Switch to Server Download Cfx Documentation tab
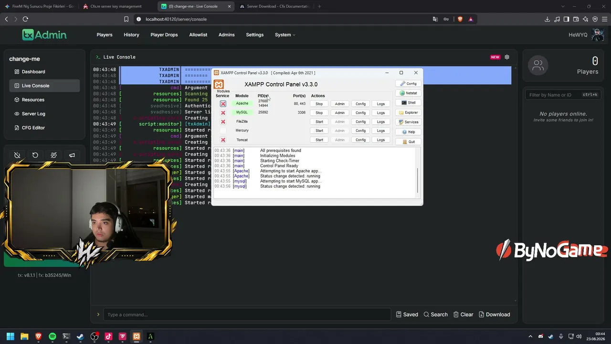 [274, 6]
